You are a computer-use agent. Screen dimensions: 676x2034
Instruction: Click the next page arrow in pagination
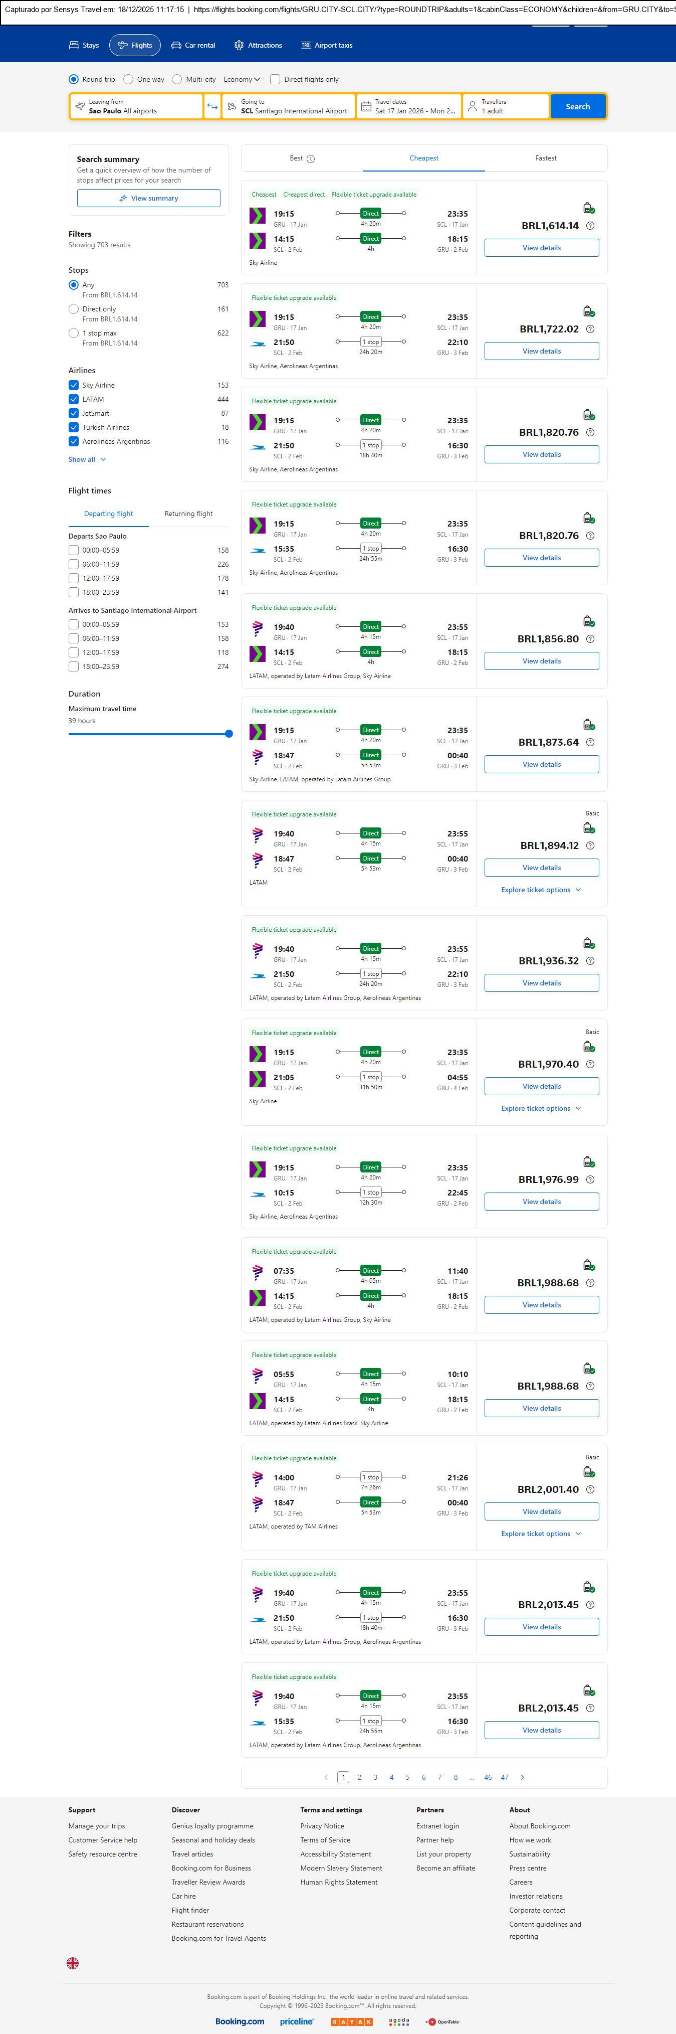point(522,1777)
